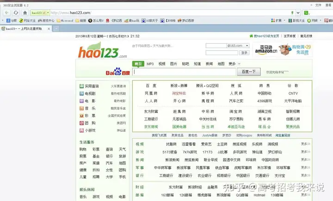The image size is (333, 201).
Task: Open the 京东商城 link
Action: pos(151,127)
